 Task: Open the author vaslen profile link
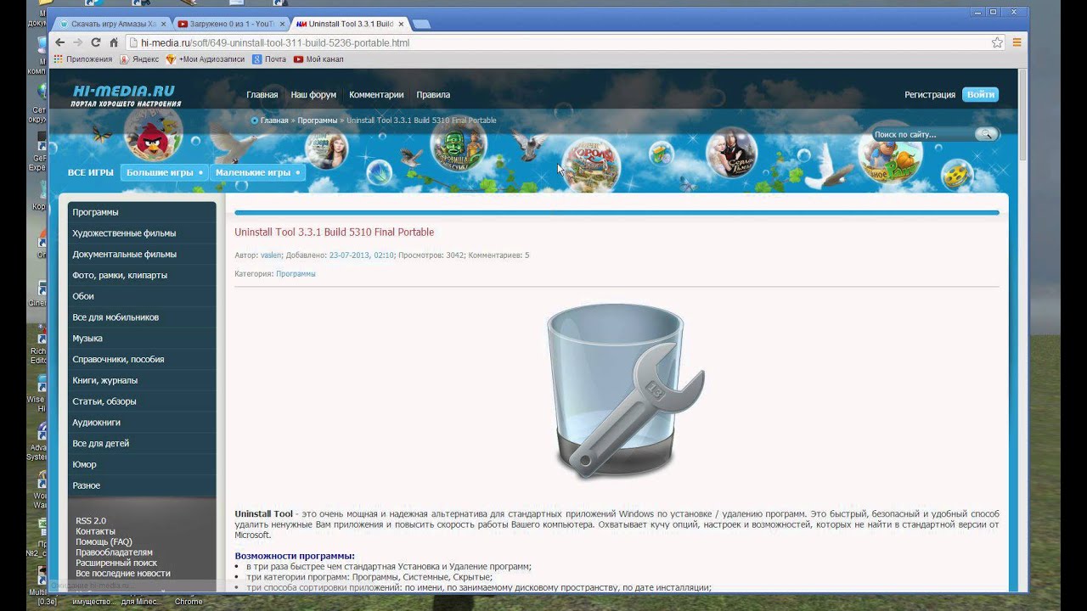[x=271, y=255]
